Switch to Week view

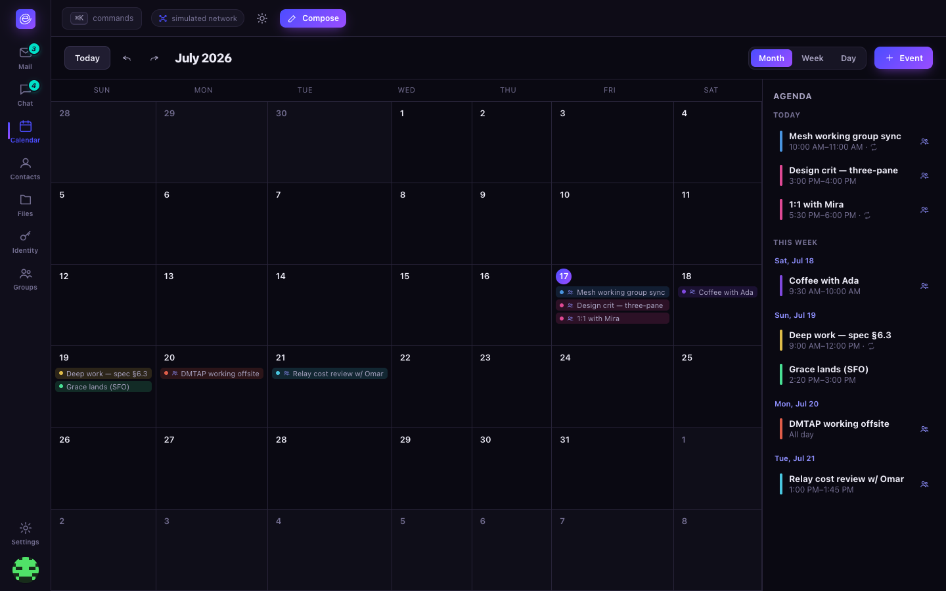812,58
